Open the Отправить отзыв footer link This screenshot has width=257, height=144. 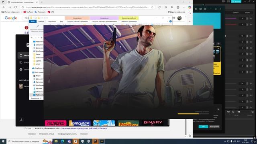point(47,134)
